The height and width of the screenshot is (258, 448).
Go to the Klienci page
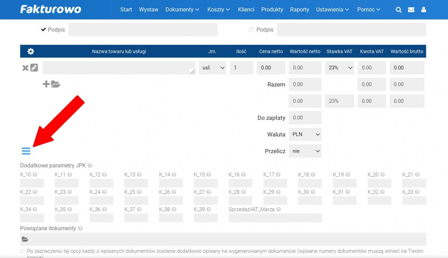pos(246,10)
